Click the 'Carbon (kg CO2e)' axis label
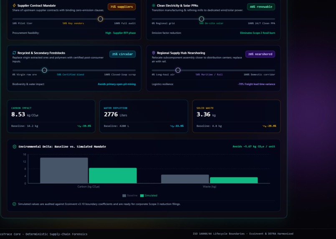 pyautogui.click(x=88, y=187)
